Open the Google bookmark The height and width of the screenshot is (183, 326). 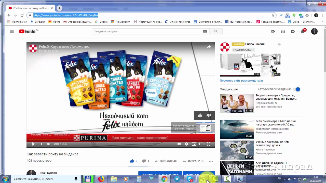101,22
